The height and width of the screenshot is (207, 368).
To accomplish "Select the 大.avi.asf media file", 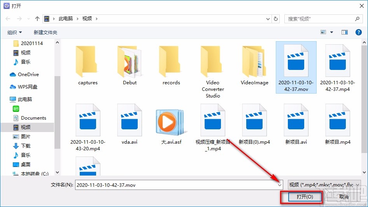I will [171, 126].
